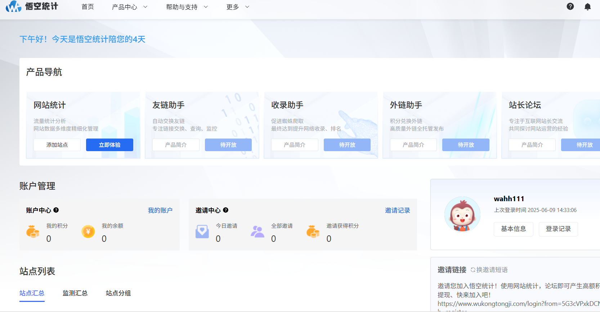Expand the 帮助与支持 dropdown menu
Viewport: 600px width, 312px height.
(x=187, y=7)
